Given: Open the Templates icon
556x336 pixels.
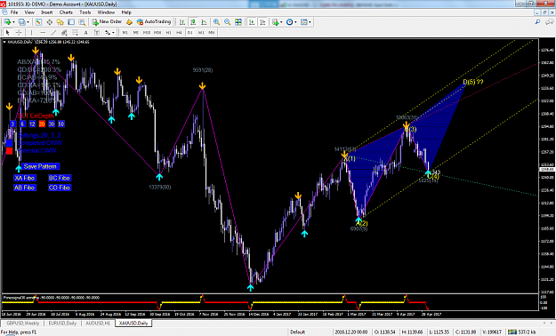Looking at the screenshot, I should [x=304, y=22].
